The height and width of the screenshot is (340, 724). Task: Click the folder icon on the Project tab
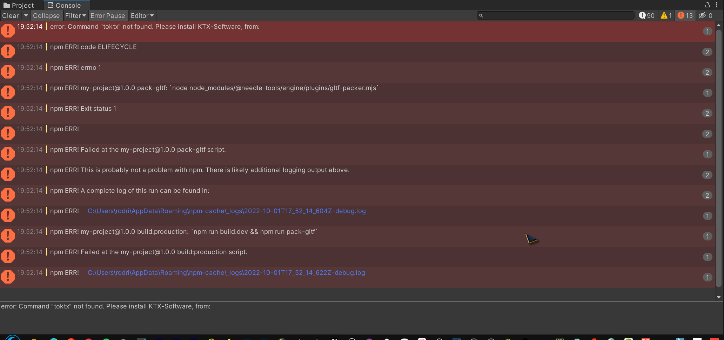tap(7, 5)
